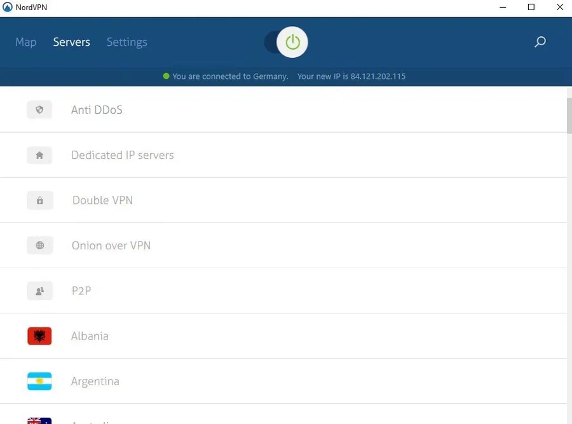Select the Servers menu item
The width and height of the screenshot is (572, 424).
pyautogui.click(x=71, y=42)
